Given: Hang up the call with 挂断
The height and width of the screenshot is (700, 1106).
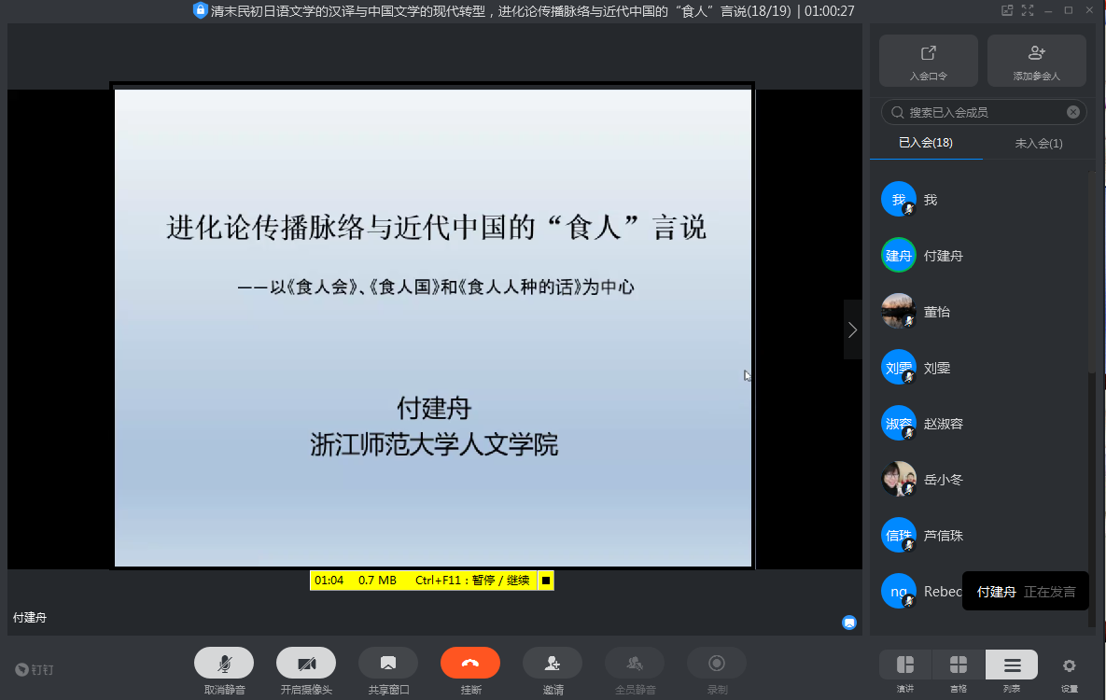Looking at the screenshot, I should pyautogui.click(x=470, y=663).
